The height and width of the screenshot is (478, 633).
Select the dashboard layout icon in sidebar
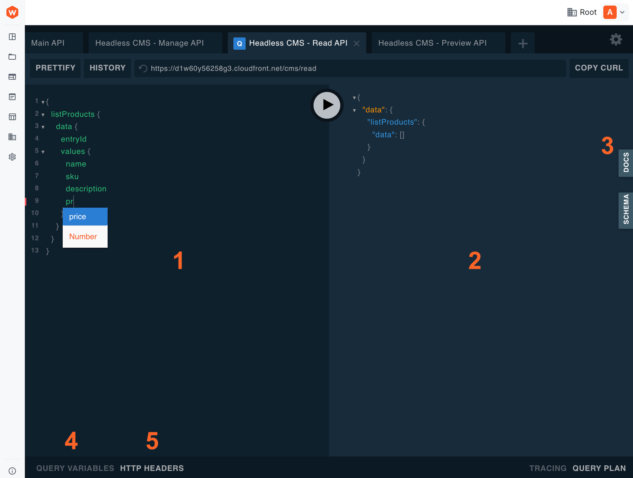point(12,37)
